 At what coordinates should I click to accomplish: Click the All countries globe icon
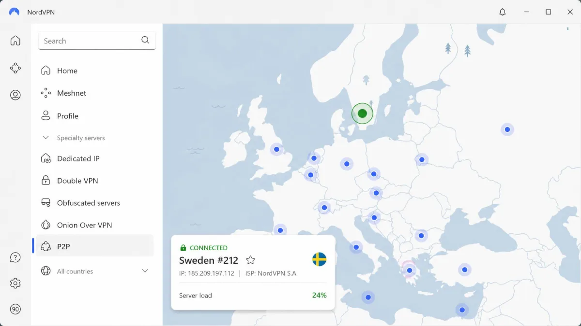click(46, 271)
